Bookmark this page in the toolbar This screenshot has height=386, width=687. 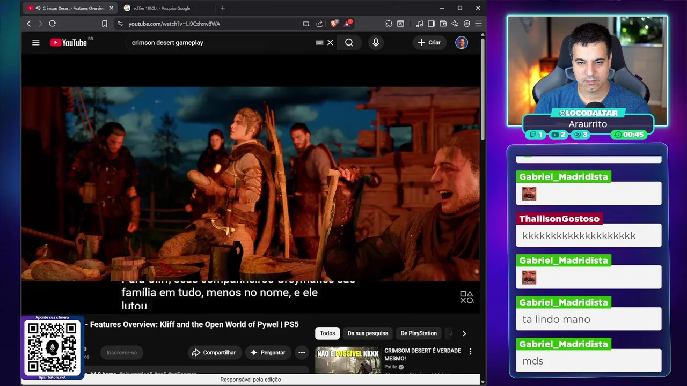104,24
